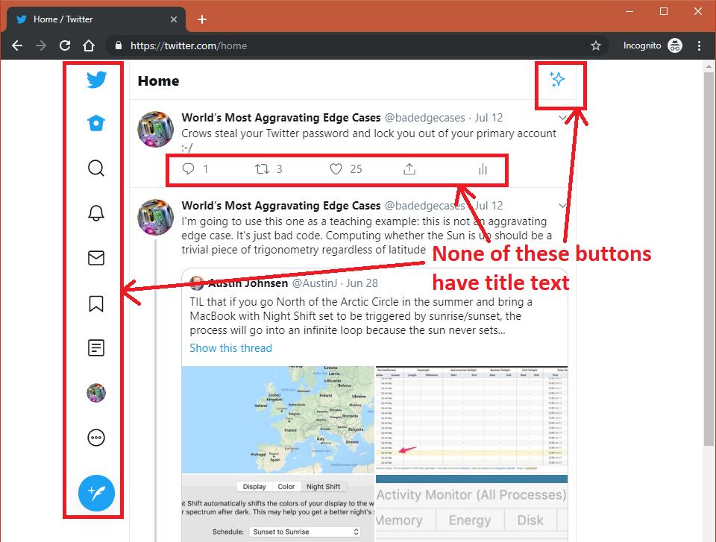Compose a new tweet with feather button
This screenshot has width=716, height=542.
(x=96, y=493)
